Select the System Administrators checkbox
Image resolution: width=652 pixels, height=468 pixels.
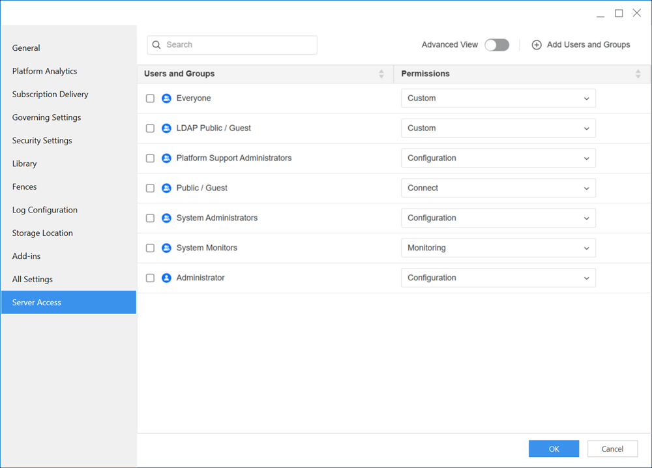click(150, 218)
